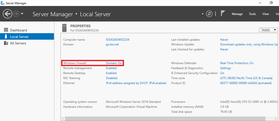
Task: Open the Tools menu
Action: (x=252, y=14)
